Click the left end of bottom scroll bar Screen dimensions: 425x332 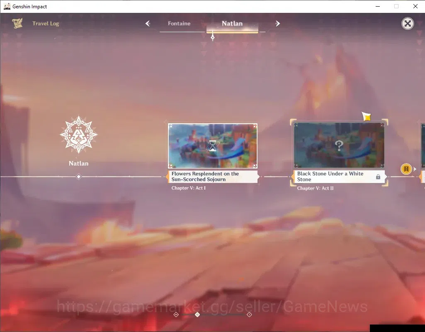point(176,315)
